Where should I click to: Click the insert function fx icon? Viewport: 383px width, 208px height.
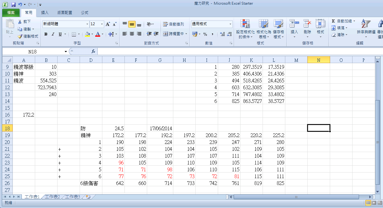pyautogui.click(x=93, y=51)
